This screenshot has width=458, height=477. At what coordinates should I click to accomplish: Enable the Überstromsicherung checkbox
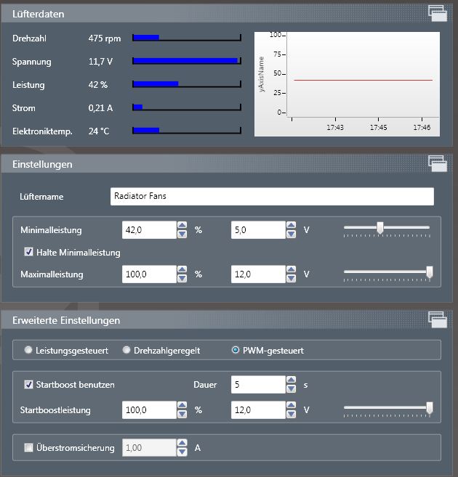(x=29, y=448)
